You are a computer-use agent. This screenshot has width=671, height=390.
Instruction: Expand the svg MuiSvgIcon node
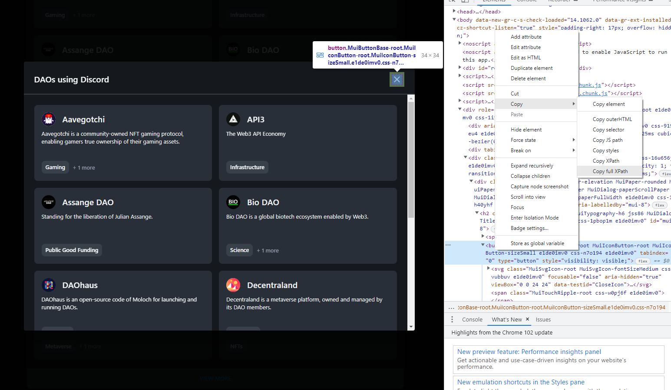[489, 269]
